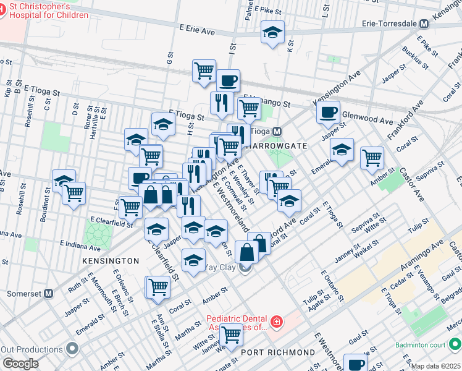Image resolution: width=462 pixels, height=371 pixels.
Task: Click the Castor Ave street label
Action: [x=411, y=185]
